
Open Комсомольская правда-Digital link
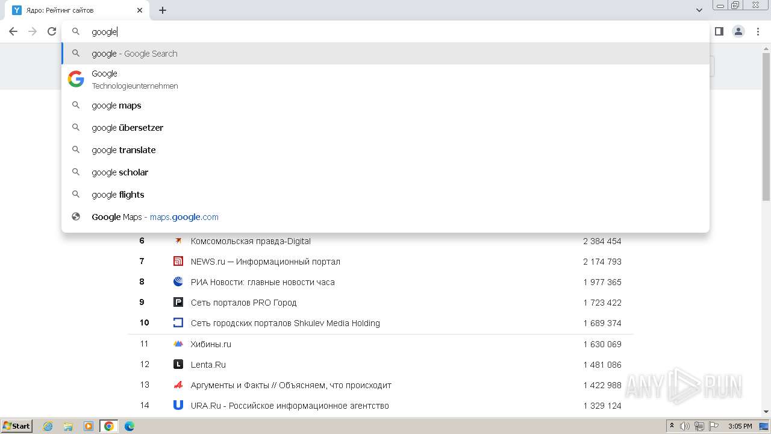click(x=251, y=241)
